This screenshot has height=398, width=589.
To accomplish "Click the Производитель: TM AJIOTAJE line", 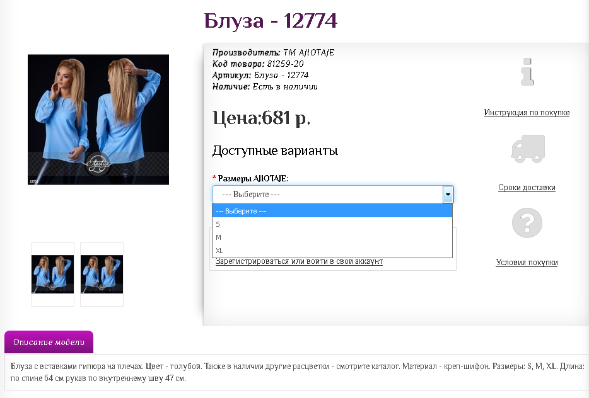I will click(x=273, y=52).
